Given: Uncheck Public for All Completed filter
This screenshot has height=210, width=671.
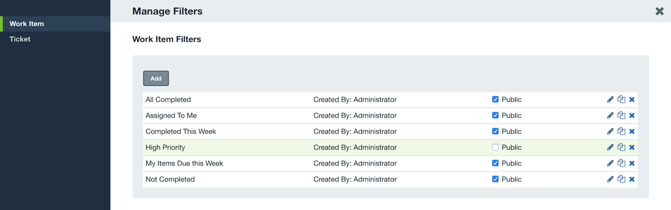Looking at the screenshot, I should pos(495,100).
